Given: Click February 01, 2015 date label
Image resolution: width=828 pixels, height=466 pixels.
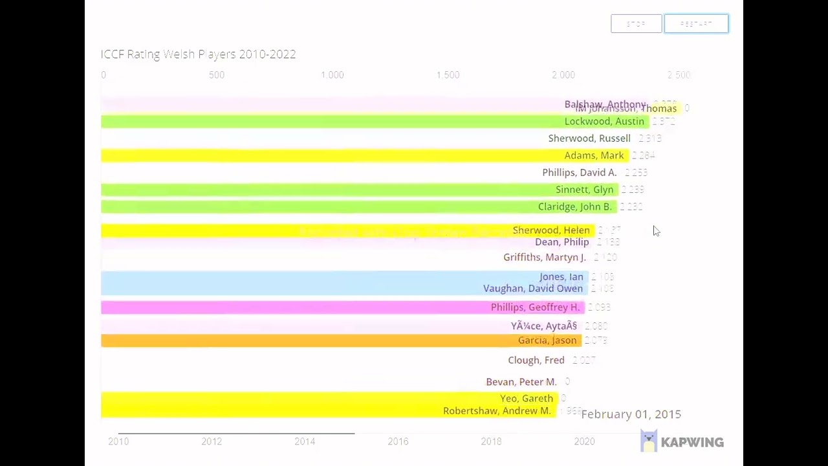Looking at the screenshot, I should [631, 414].
